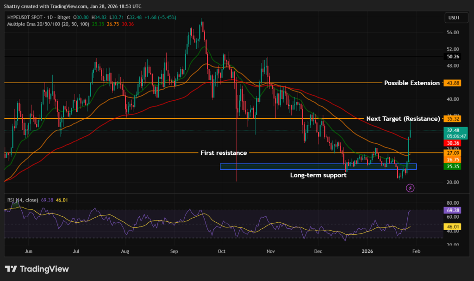Click the TradingView logo
474x281 pixels.
(36, 269)
